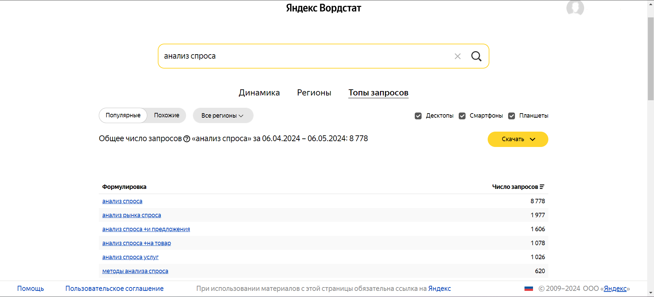Screen dimensions: 654x297
Task: Click the 8 778 value in the first table row
Action: coord(537,201)
